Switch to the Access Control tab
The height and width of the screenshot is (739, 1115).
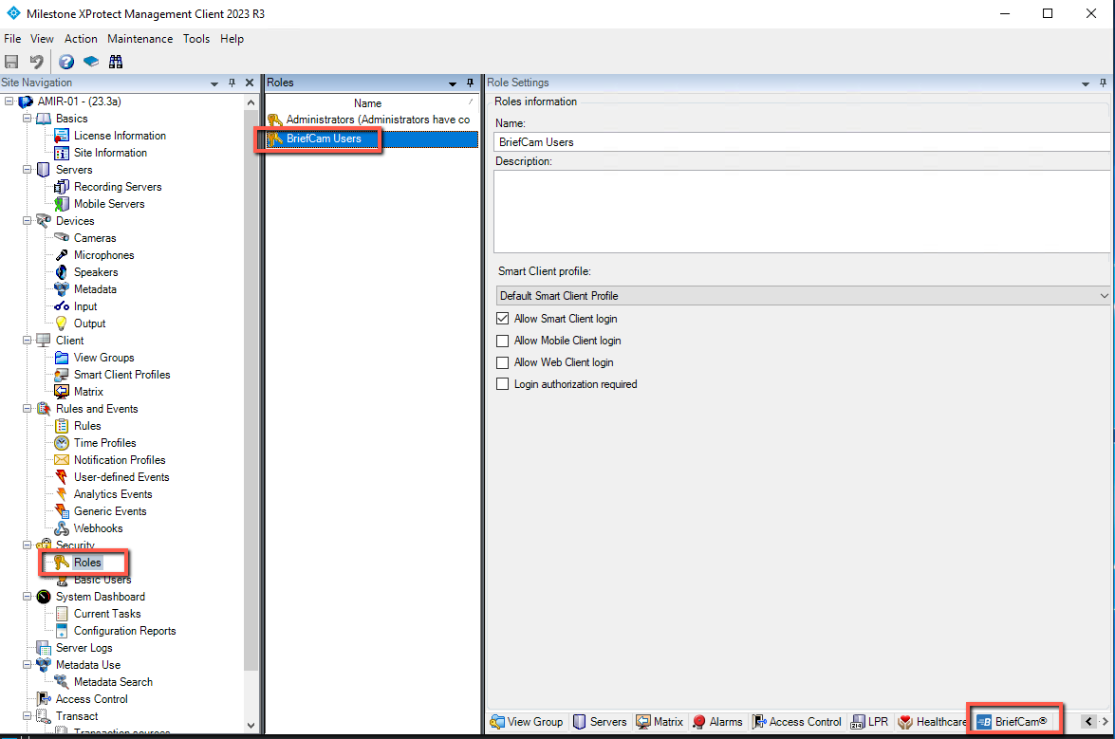tap(796, 722)
